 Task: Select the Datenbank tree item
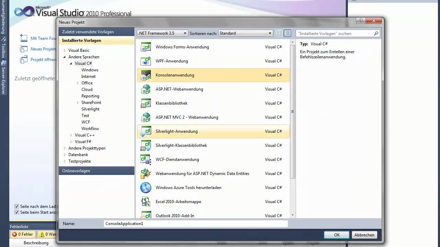[x=78, y=155]
